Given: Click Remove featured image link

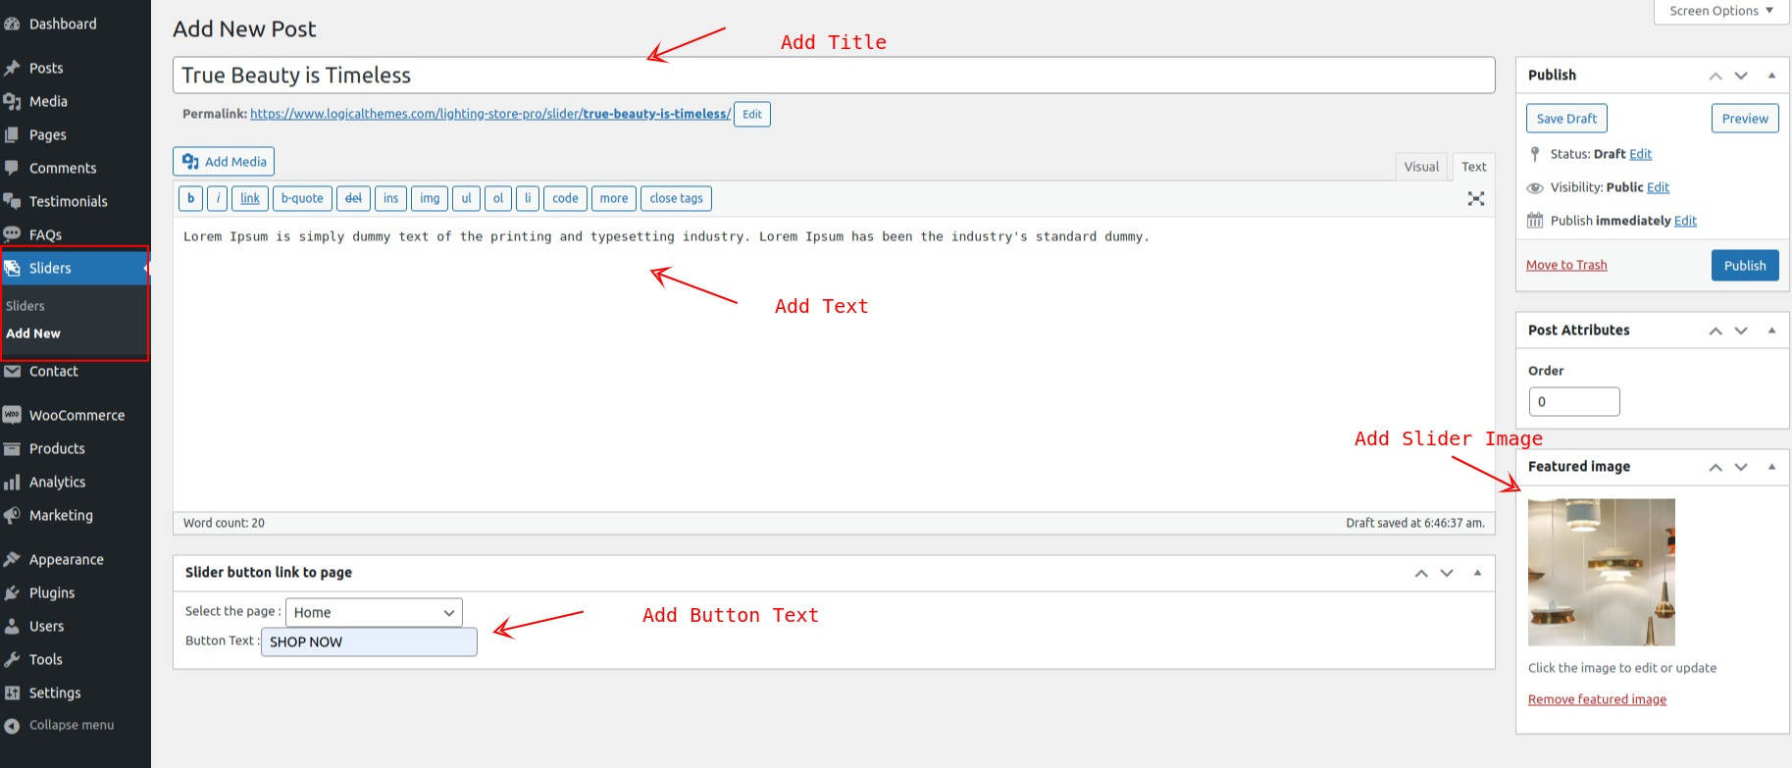Looking at the screenshot, I should 1597,699.
